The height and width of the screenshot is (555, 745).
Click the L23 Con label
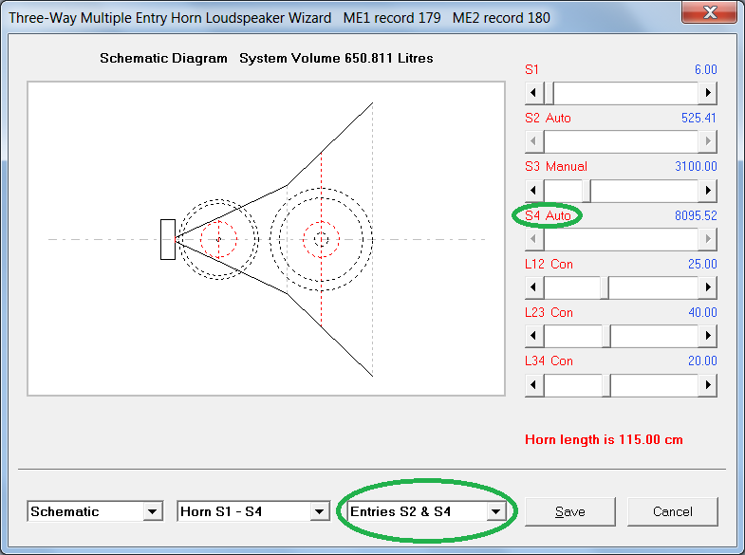tap(549, 313)
